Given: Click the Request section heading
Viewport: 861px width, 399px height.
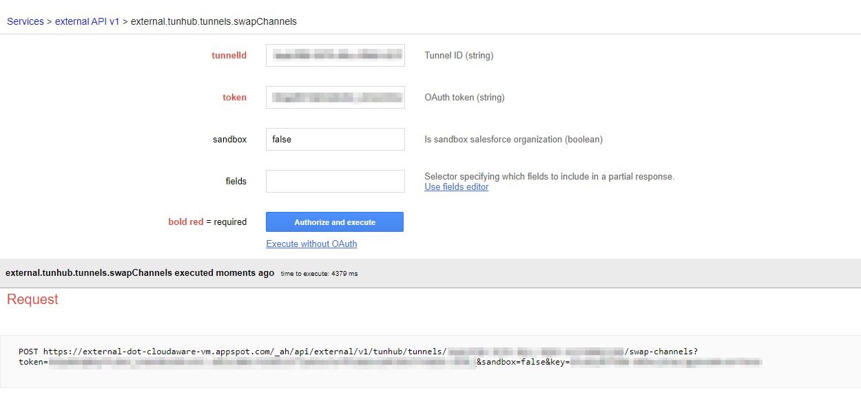Looking at the screenshot, I should tap(32, 299).
